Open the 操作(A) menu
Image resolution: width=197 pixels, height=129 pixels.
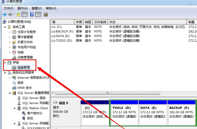coord(22,9)
